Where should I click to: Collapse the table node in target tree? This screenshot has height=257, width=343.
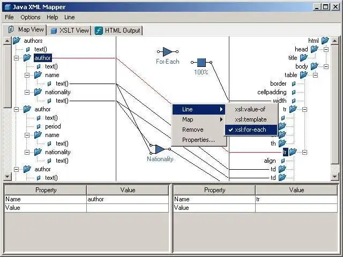coord(315,75)
